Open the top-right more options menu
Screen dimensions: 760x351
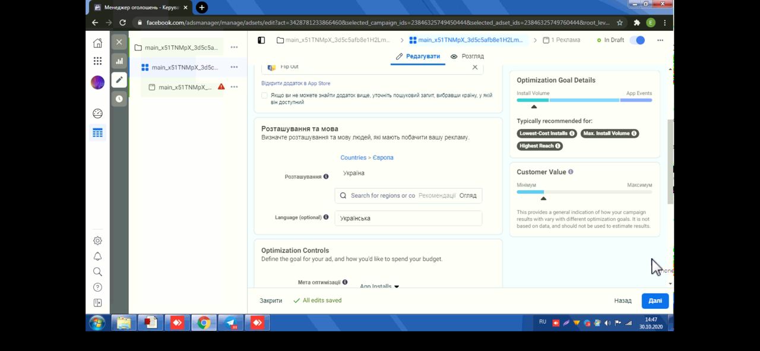(660, 40)
